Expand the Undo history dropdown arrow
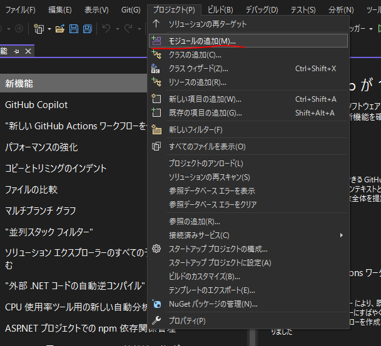 coord(118,29)
